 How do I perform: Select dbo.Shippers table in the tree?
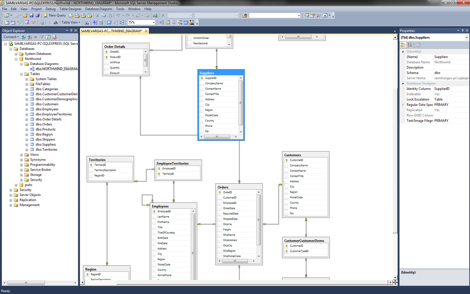pyautogui.click(x=45, y=139)
